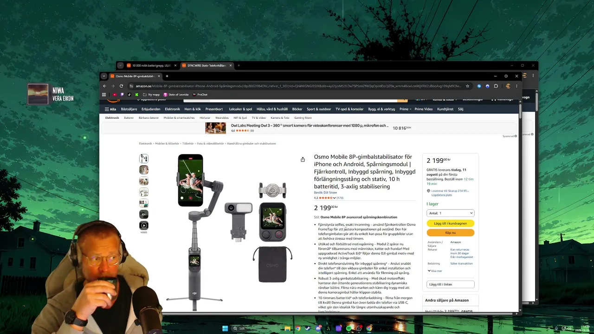The height and width of the screenshot is (334, 594).
Task: Open Steam from the taskbar
Action: click(308, 328)
